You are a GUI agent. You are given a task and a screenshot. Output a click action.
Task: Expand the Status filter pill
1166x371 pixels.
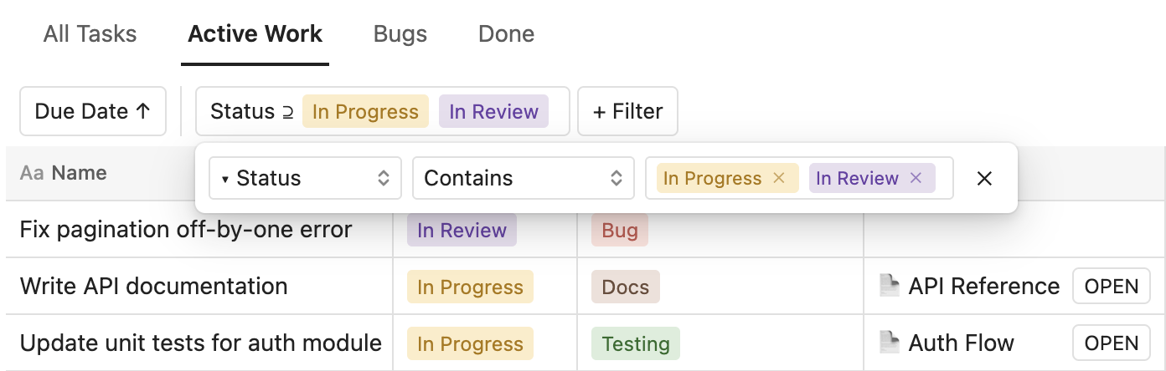381,111
